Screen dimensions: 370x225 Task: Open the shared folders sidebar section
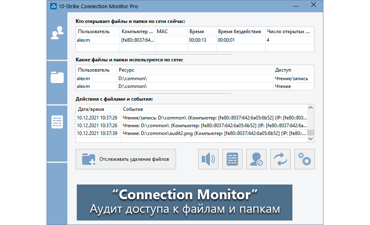57,77
